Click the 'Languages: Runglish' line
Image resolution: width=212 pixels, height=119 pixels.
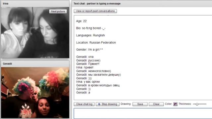coord(90,35)
